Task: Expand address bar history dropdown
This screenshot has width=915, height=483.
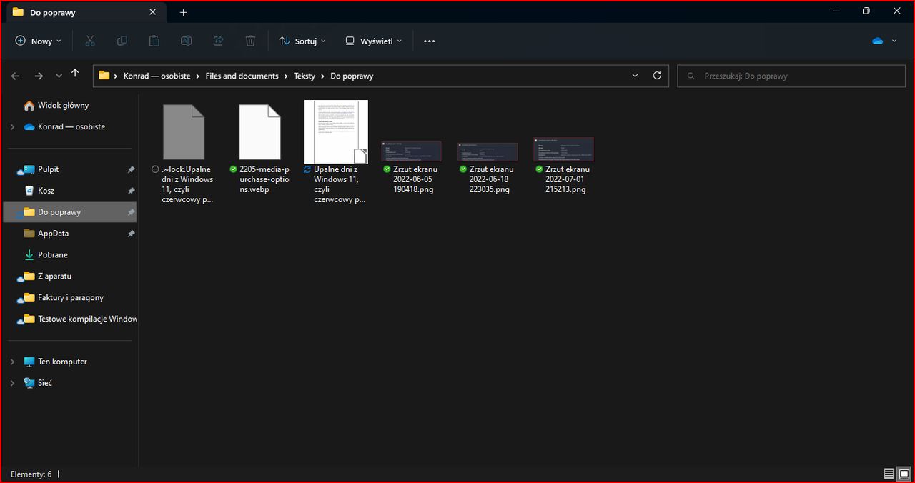Action: [635, 76]
